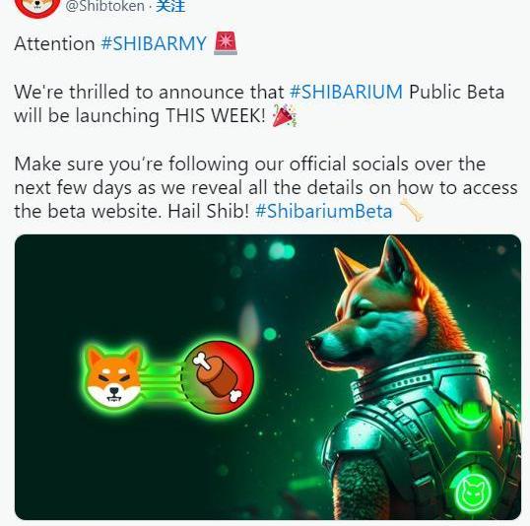530x526 pixels.
Task: Open the #SHIBARMY hashtag
Action: pos(154,43)
